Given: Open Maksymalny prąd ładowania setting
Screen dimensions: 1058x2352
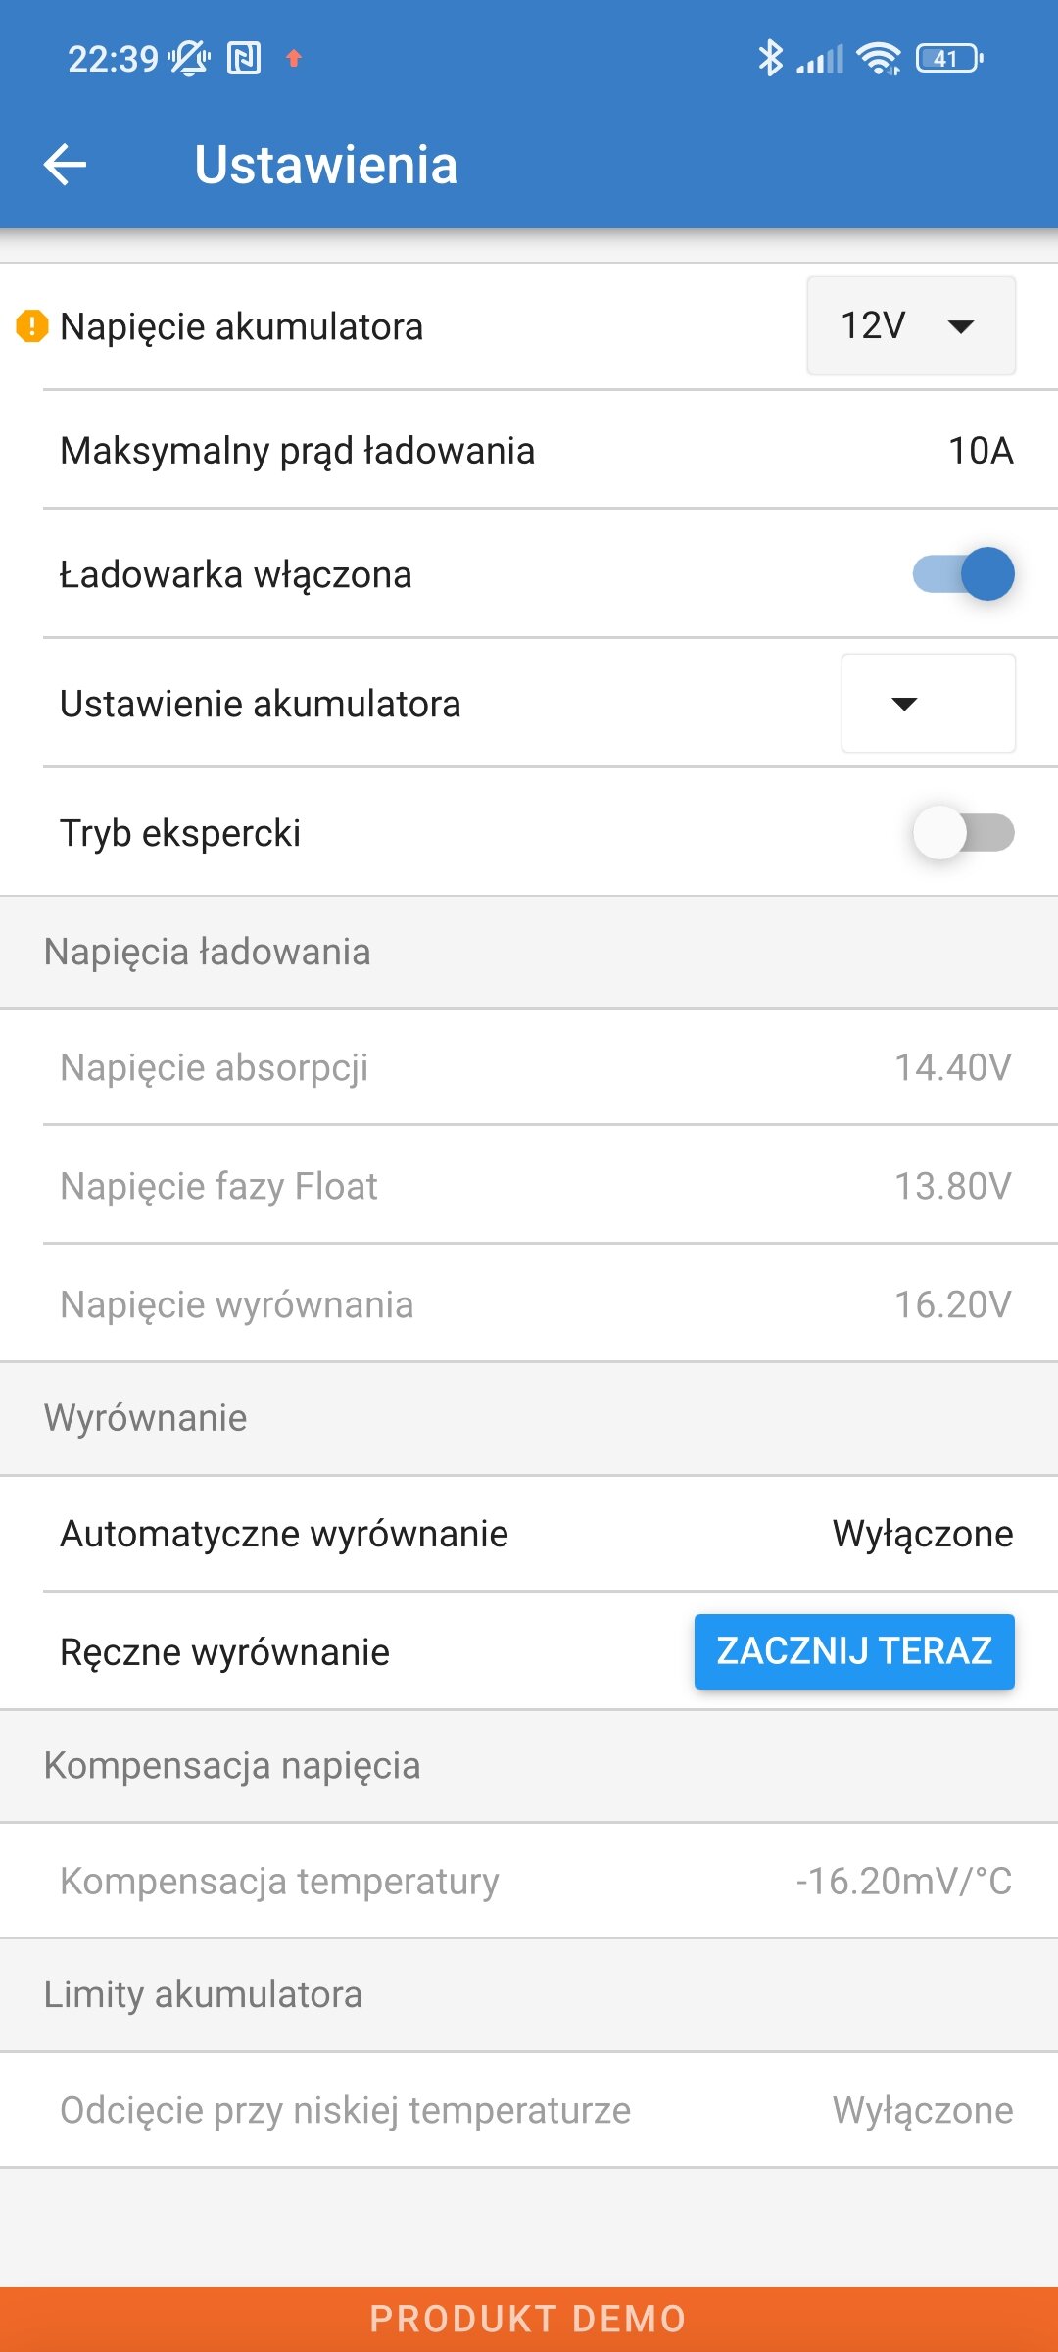Looking at the screenshot, I should 529,451.
